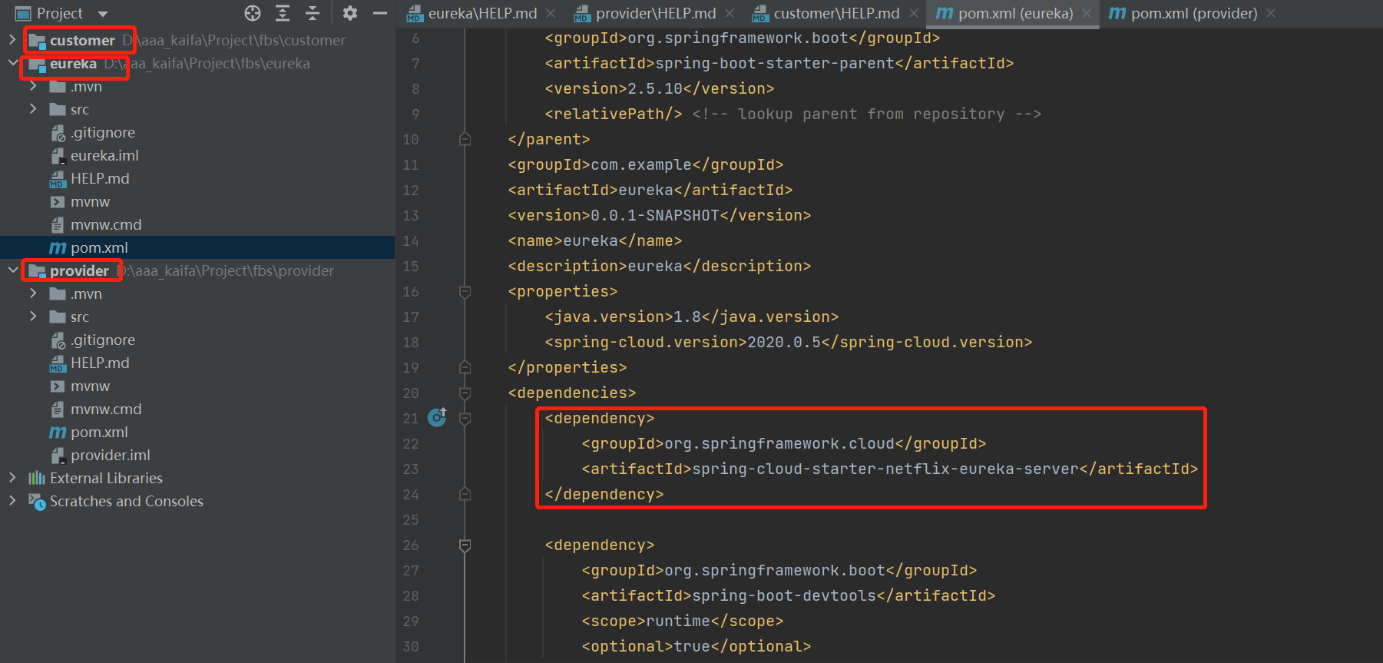Select mvnw file under eureka
This screenshot has width=1383, height=663.
pyautogui.click(x=90, y=201)
